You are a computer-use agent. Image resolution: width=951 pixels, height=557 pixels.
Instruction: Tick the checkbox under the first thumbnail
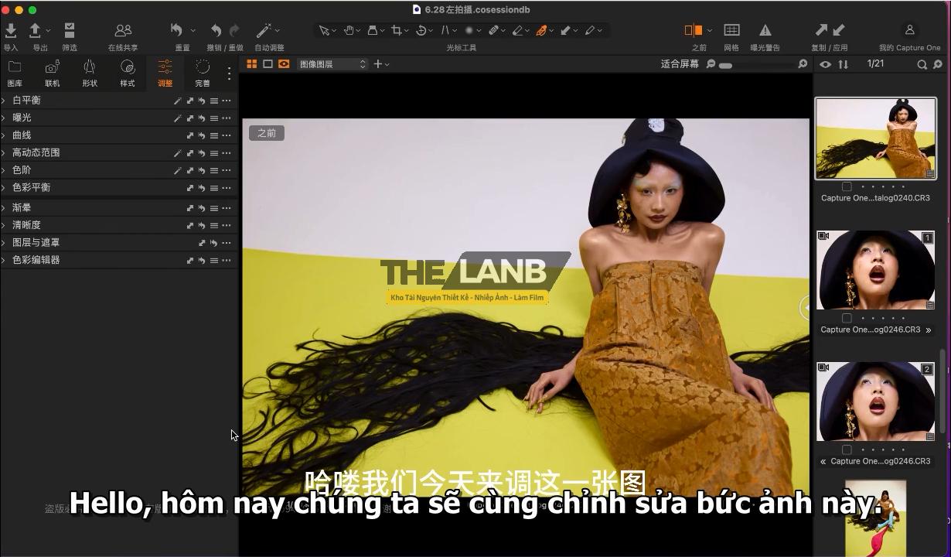(847, 186)
